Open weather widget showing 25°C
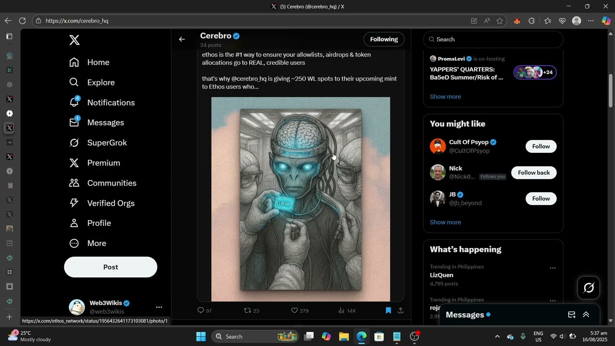Viewport: 615px width, 346px height. (30, 336)
